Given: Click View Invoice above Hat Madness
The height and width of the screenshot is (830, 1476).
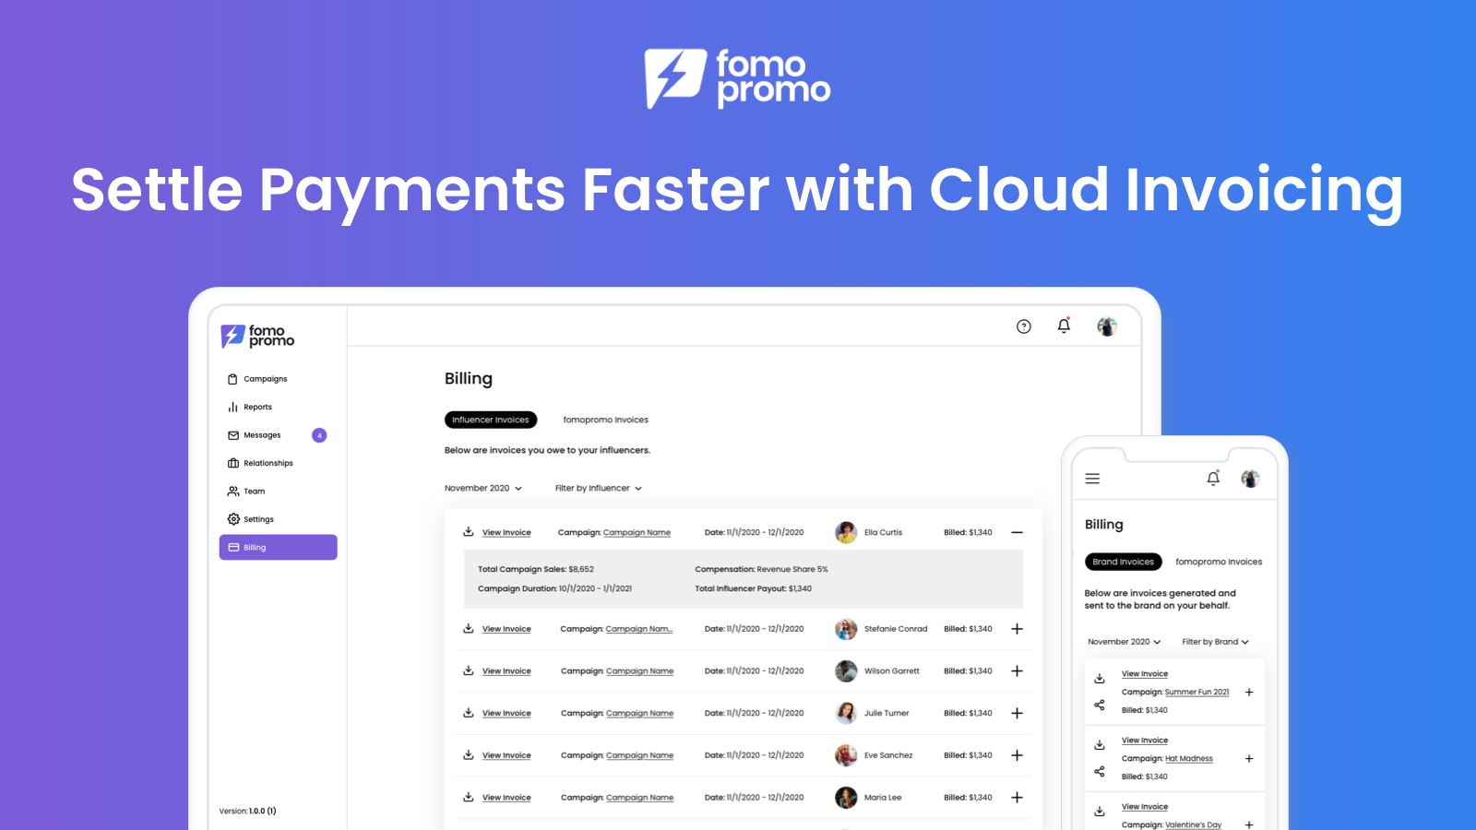Looking at the screenshot, I should point(1145,741).
